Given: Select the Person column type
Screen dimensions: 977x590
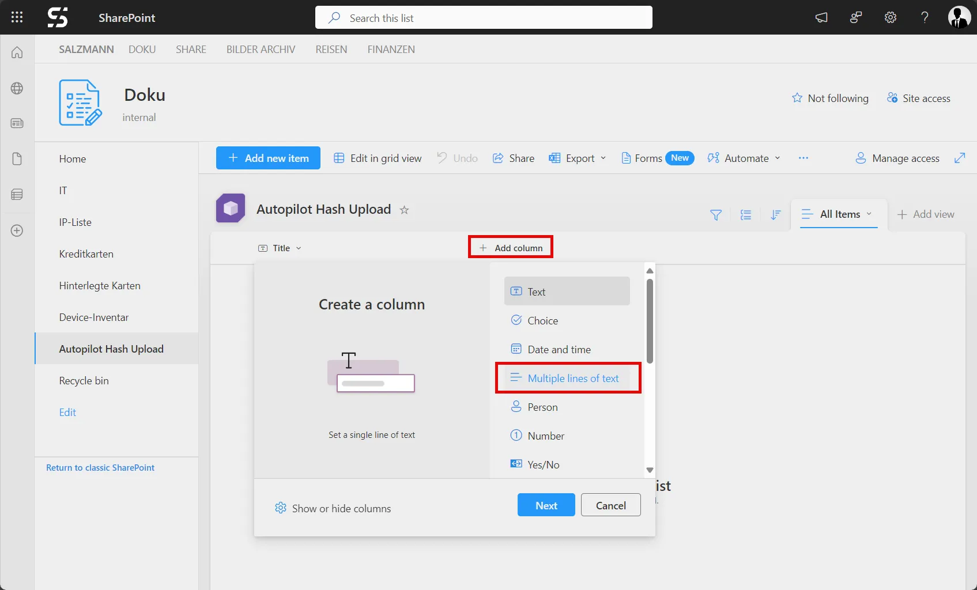Looking at the screenshot, I should point(567,407).
